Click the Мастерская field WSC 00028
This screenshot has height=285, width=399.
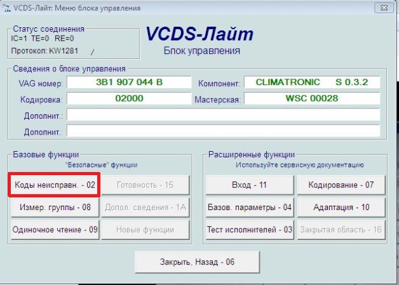click(312, 98)
